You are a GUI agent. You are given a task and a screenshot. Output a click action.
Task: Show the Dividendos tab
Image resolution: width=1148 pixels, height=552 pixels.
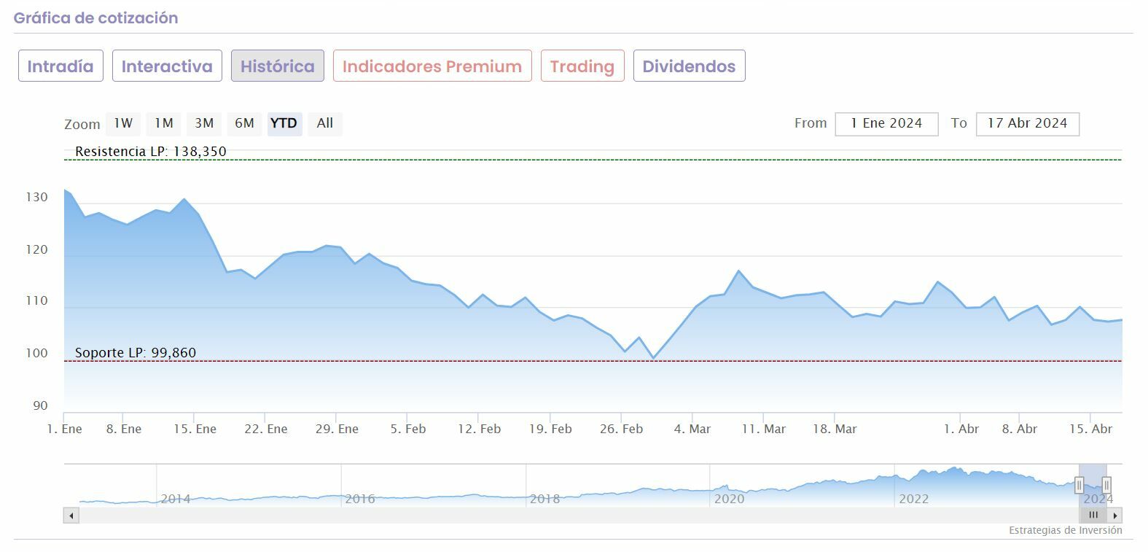[x=689, y=66]
